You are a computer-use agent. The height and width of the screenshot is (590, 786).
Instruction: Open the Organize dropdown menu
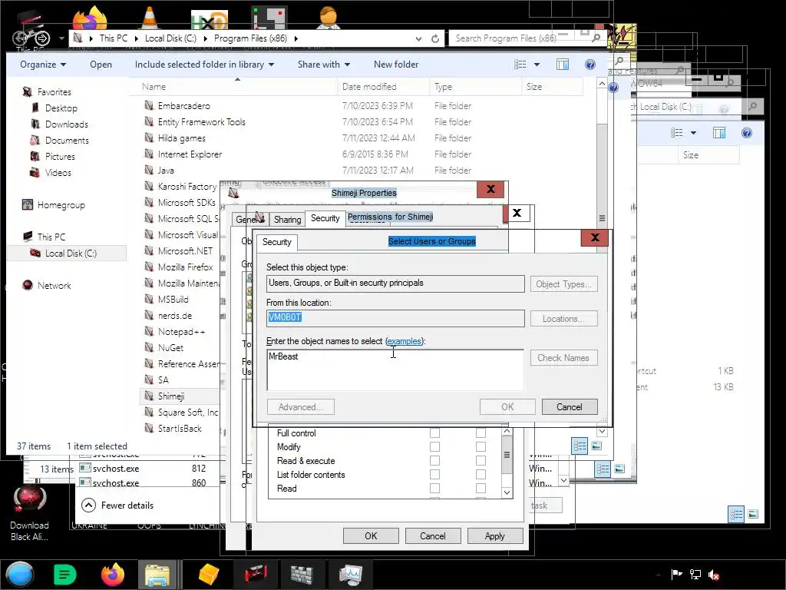click(43, 65)
